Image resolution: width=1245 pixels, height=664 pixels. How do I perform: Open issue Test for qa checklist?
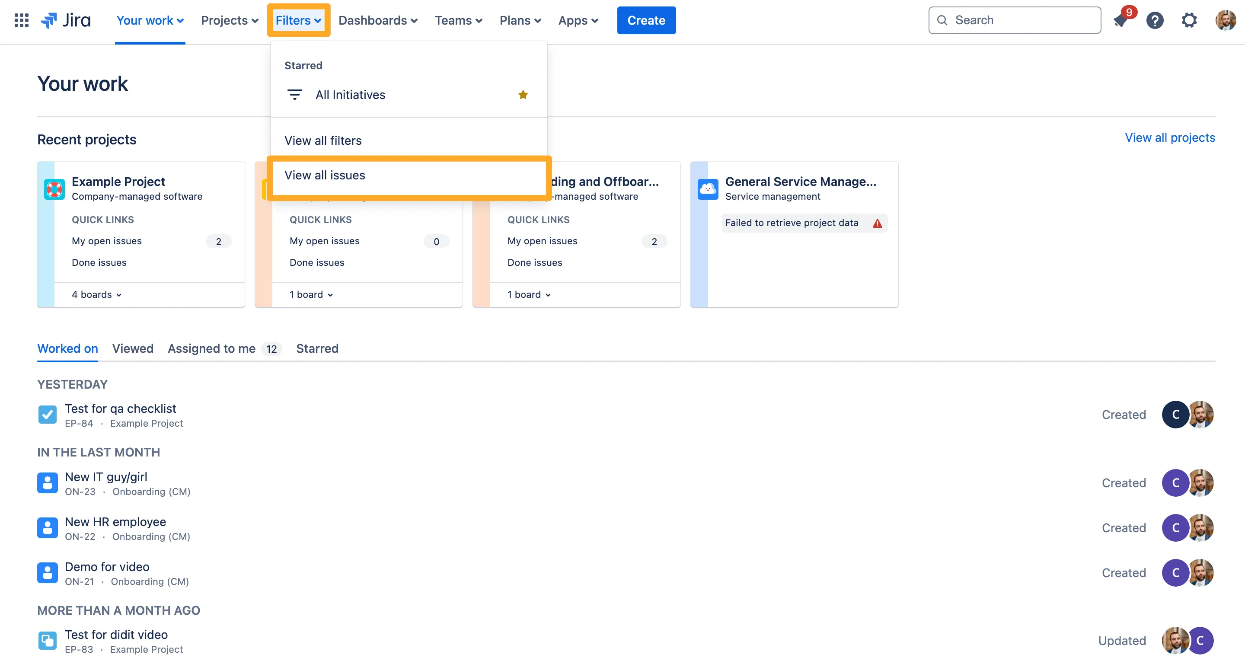coord(120,409)
